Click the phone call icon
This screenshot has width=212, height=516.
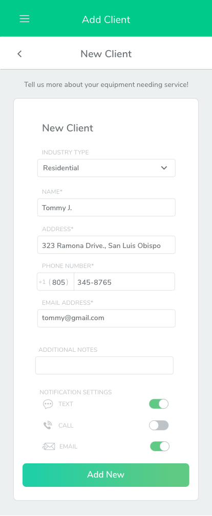point(48,425)
